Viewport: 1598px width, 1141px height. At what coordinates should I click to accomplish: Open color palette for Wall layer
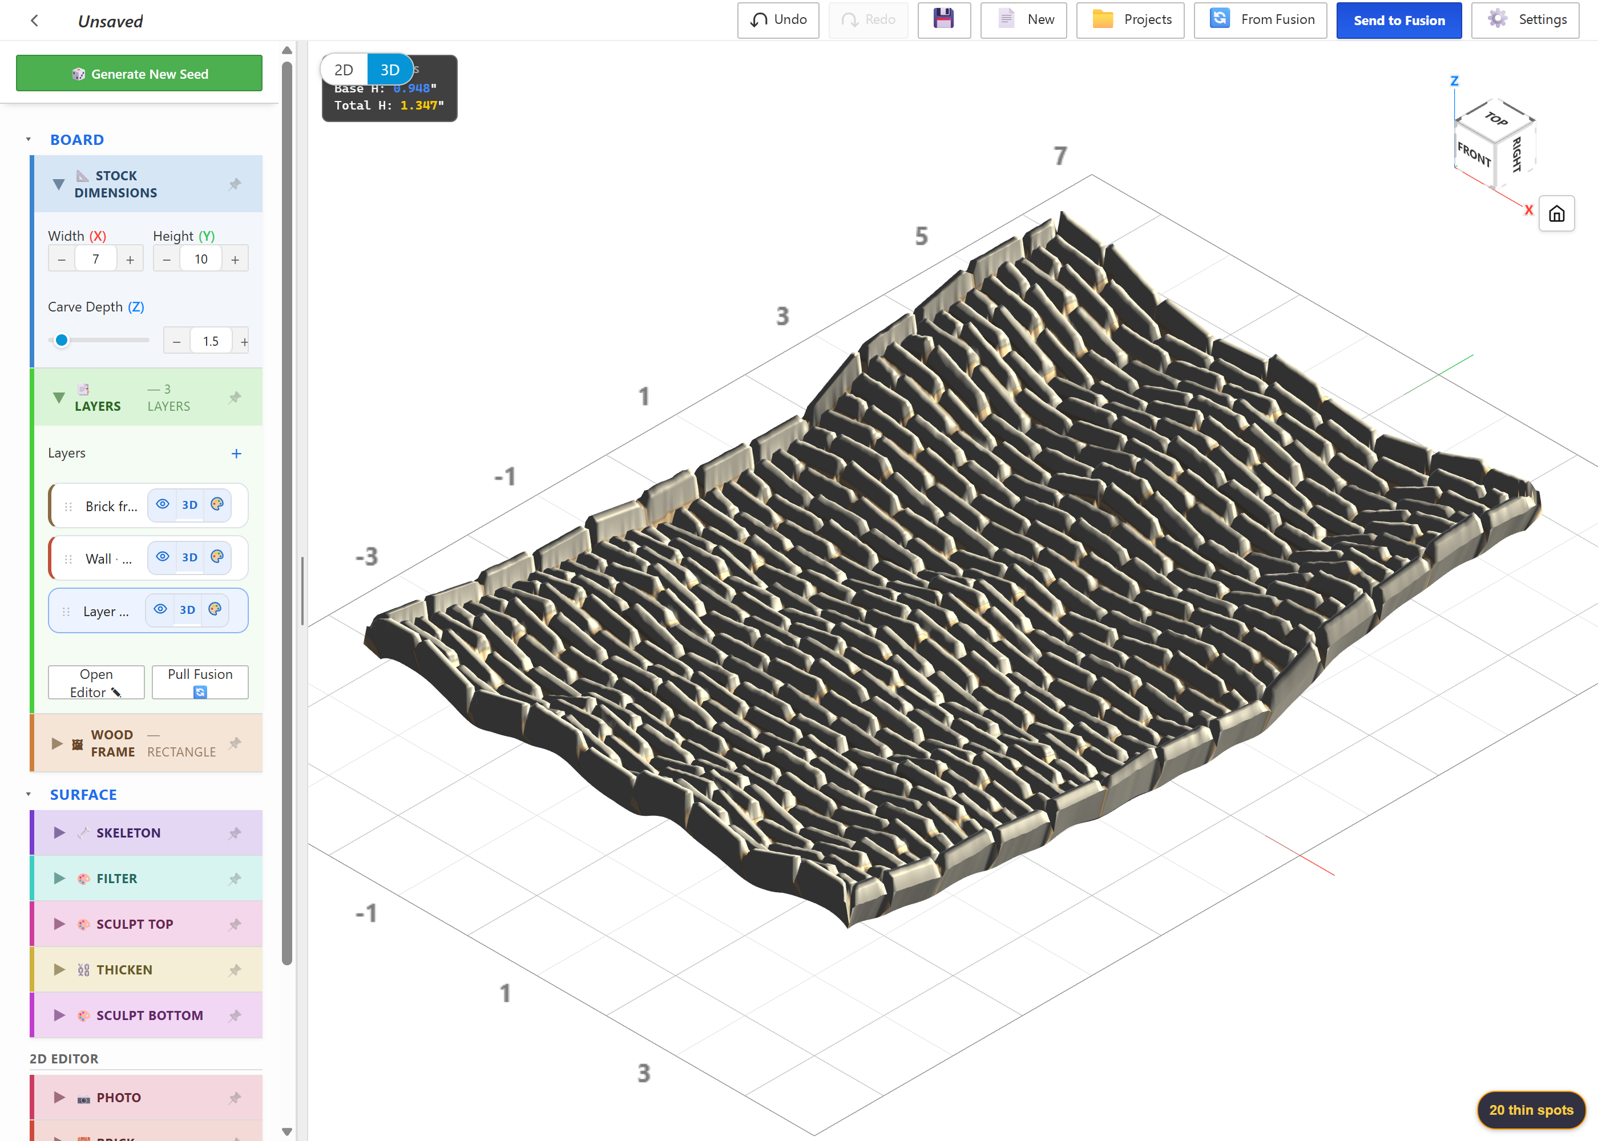(x=217, y=557)
